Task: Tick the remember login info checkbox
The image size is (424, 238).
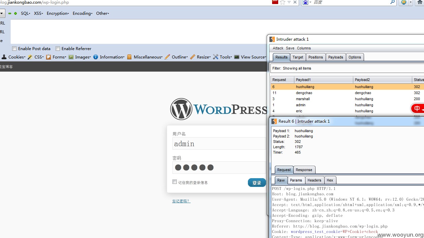Action: tap(174, 182)
